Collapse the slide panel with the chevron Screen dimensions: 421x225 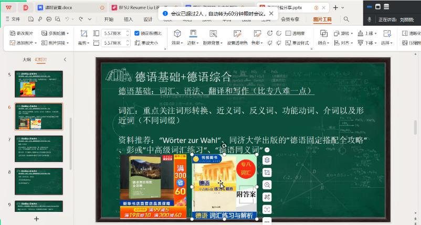click(65, 60)
